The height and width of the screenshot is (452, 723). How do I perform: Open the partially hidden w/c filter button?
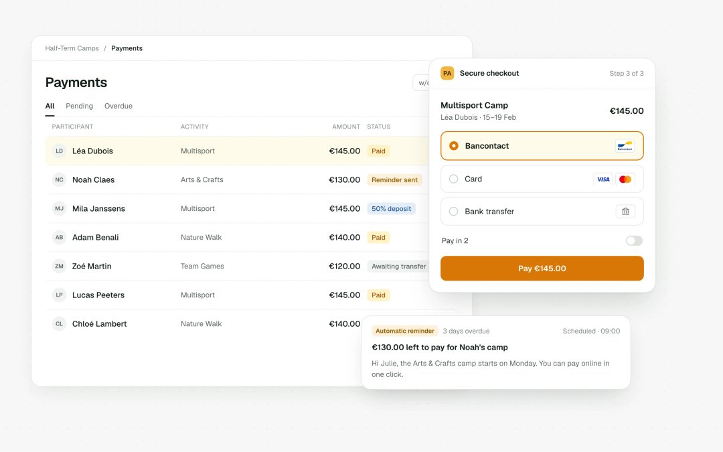[x=421, y=83]
